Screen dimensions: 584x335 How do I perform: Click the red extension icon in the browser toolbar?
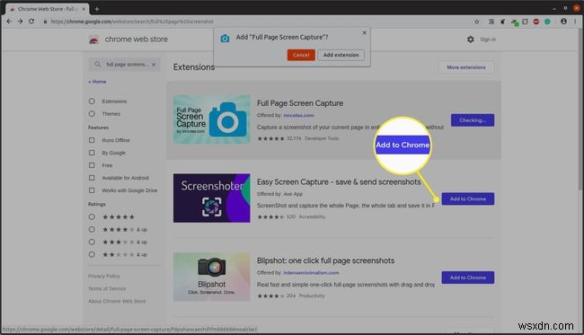[536, 22]
